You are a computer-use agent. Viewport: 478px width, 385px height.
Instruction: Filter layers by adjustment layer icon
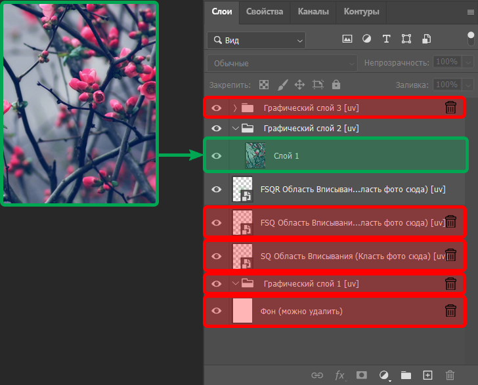pos(366,39)
